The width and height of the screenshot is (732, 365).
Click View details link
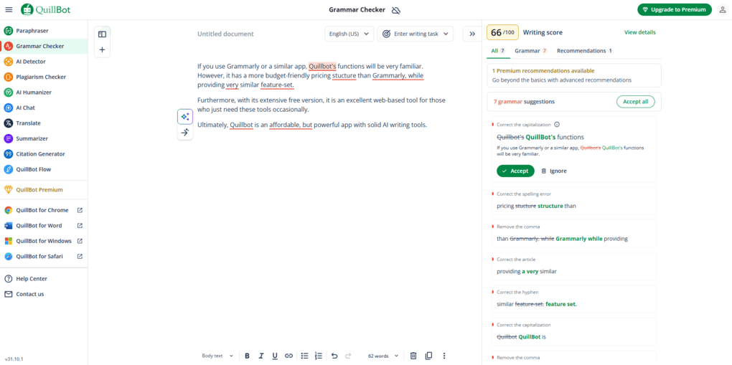click(639, 32)
